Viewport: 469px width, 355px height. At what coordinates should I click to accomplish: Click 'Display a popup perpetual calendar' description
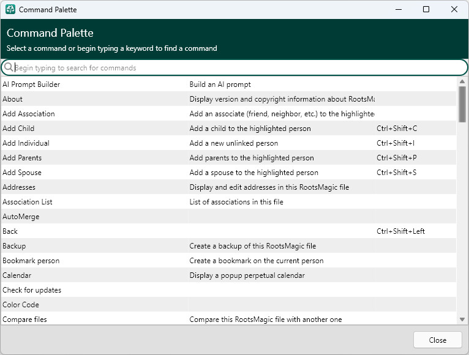247,275
